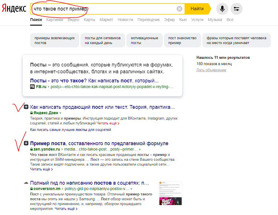The height and width of the screenshot is (215, 278).
Task: Choose suggestion 'посты для сетевиков на каждый день'
Action: pos(103,40)
